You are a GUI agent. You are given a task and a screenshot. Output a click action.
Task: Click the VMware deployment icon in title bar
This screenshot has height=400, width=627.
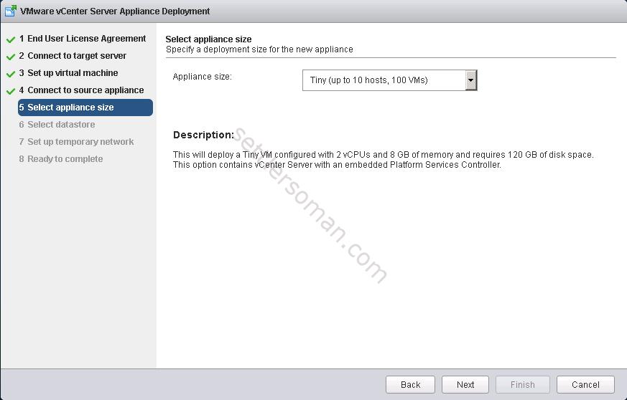pos(10,11)
